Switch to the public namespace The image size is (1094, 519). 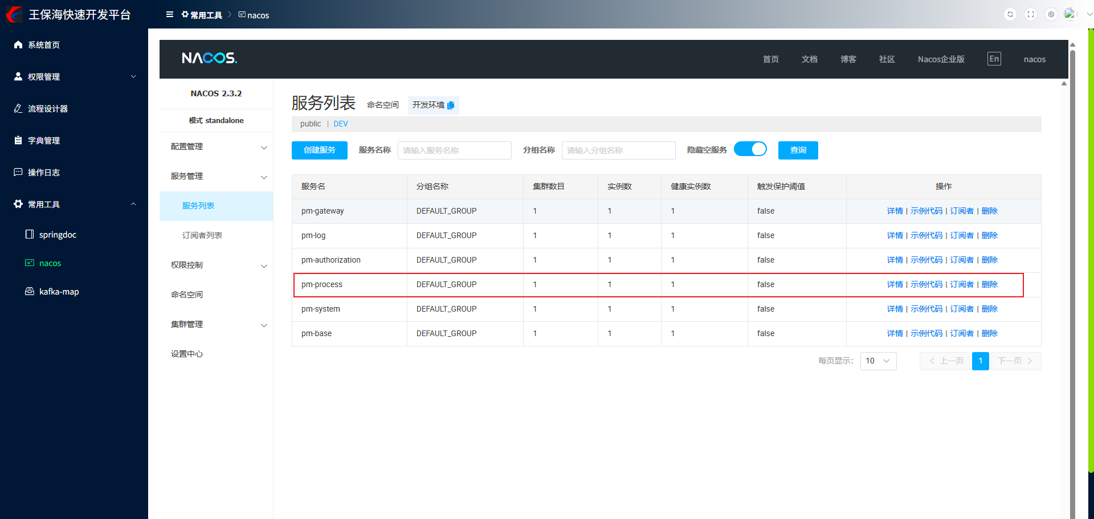311,124
